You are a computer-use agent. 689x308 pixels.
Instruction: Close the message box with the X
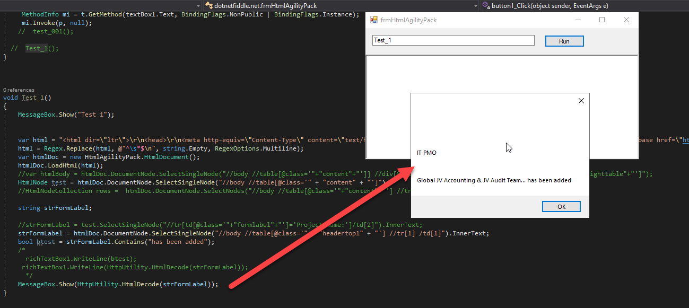point(581,101)
